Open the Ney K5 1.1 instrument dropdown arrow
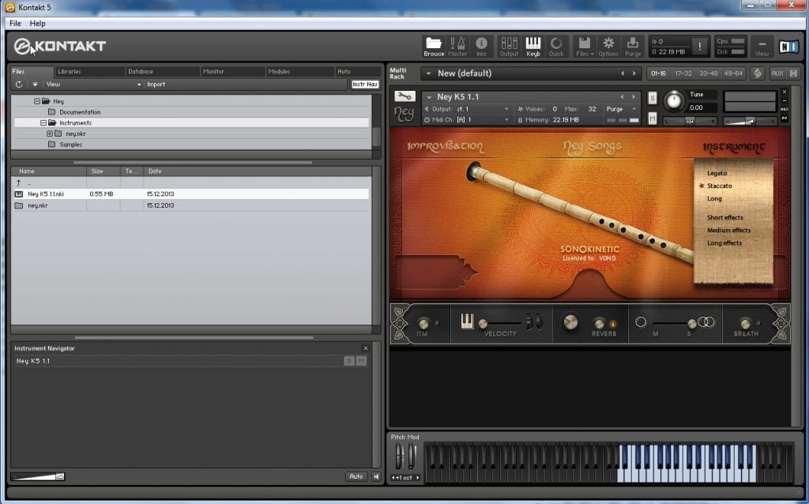 pos(429,97)
